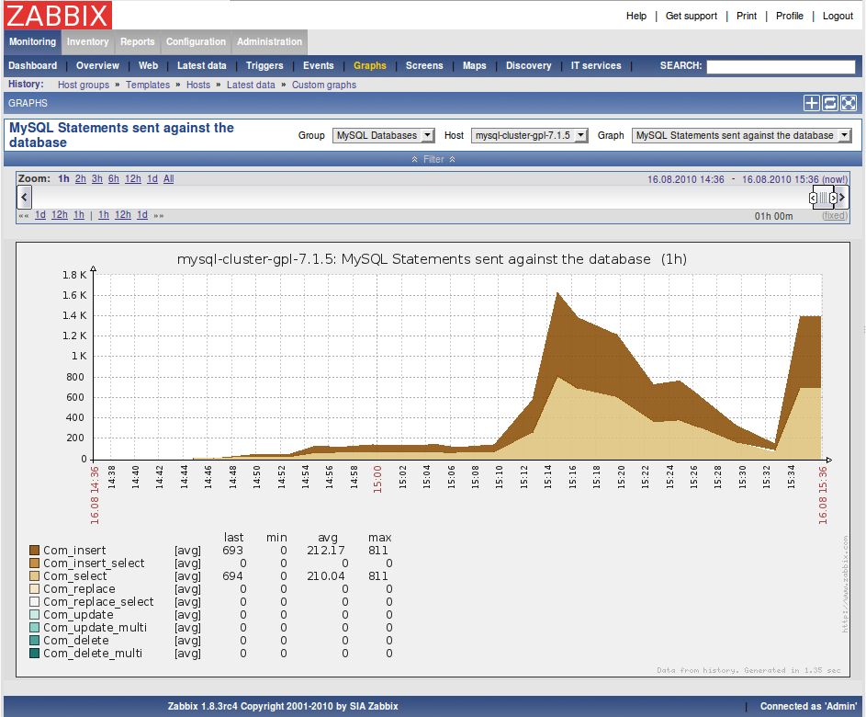Select the ZABBIX logo
Viewport: 866px width, 717px height.
pos(57,15)
